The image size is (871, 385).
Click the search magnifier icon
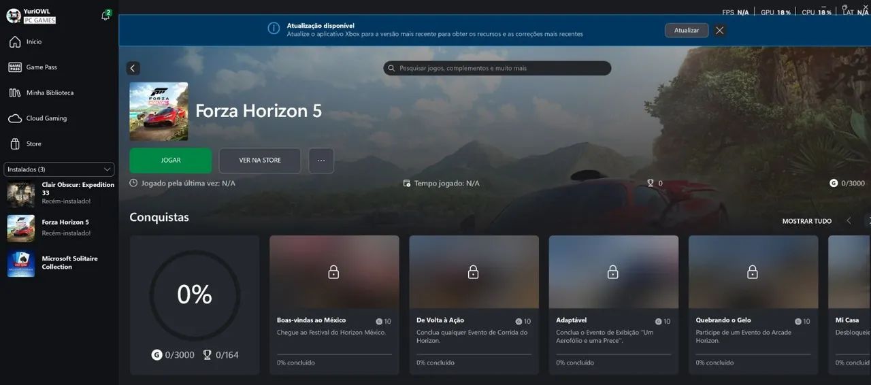tap(391, 68)
